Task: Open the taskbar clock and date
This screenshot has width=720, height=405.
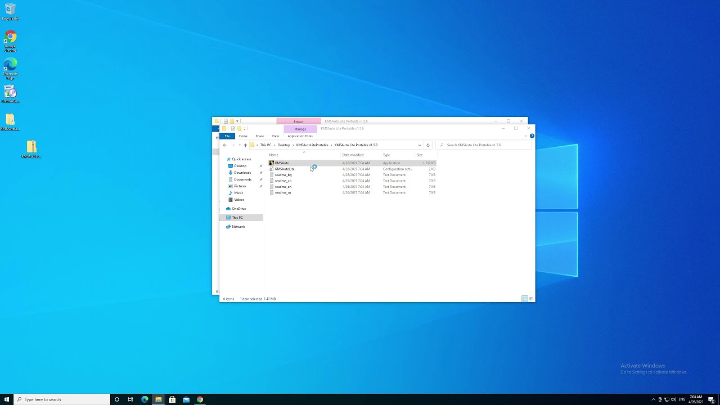Action: [696, 399]
